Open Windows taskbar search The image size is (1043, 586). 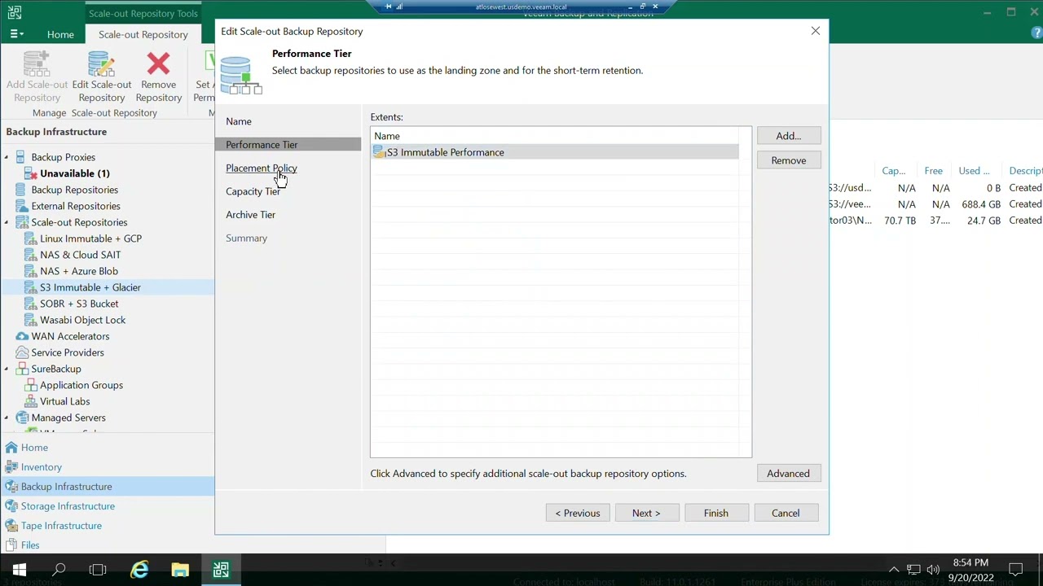[59, 570]
